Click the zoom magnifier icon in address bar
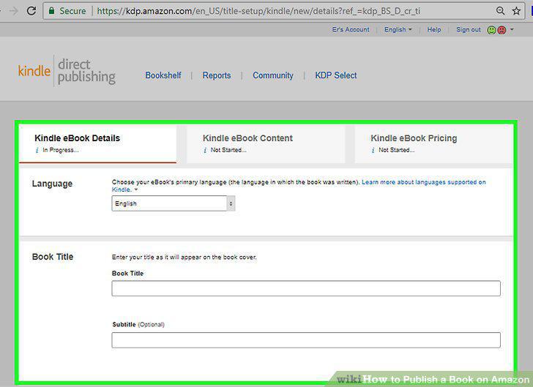This screenshot has width=533, height=387. click(500, 11)
